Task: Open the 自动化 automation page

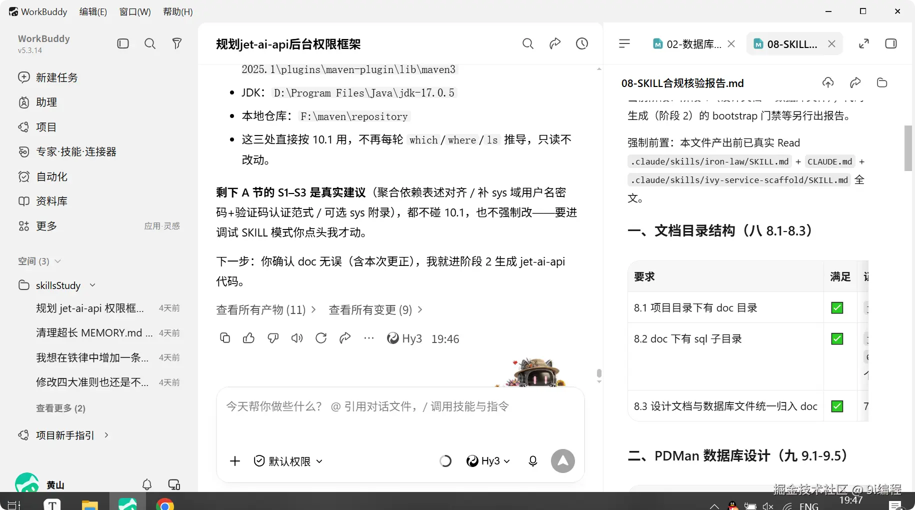Action: point(43,176)
